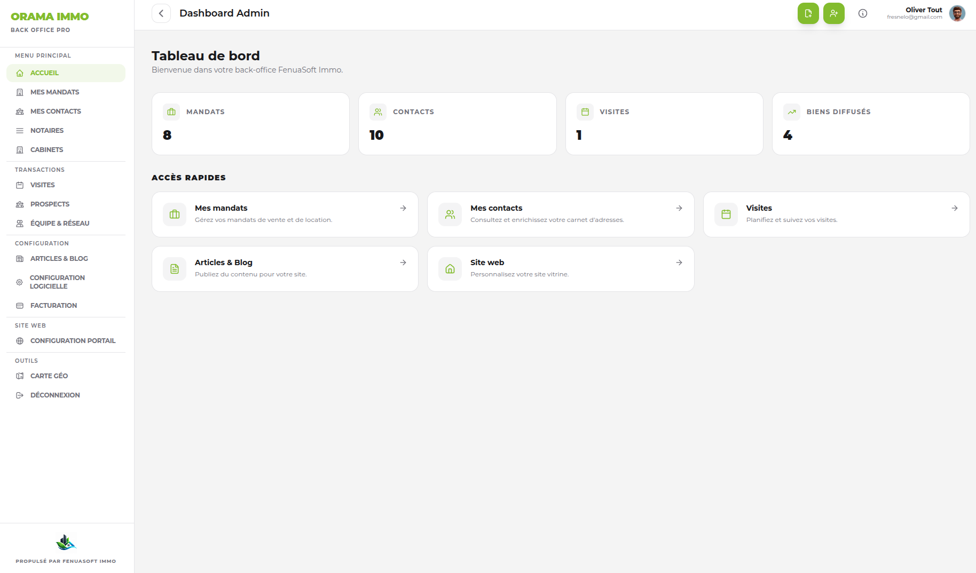Screen dimensions: 976x573
Task: Click the FenuaSoft Immo footer logo
Action: (66, 542)
